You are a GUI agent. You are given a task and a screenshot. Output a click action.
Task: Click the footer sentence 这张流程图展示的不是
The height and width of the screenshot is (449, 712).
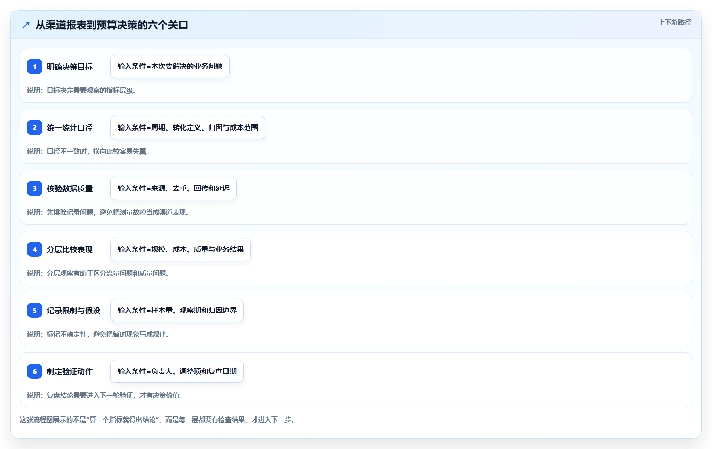click(x=158, y=420)
